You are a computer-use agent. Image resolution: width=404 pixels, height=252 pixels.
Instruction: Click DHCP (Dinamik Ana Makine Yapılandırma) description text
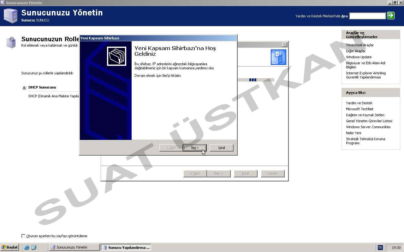pyautogui.click(x=54, y=96)
